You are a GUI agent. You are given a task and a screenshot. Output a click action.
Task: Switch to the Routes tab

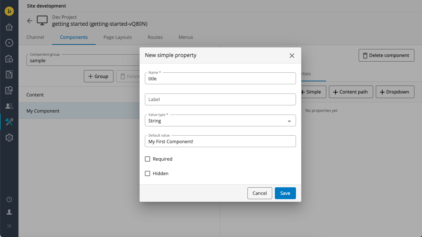point(155,37)
